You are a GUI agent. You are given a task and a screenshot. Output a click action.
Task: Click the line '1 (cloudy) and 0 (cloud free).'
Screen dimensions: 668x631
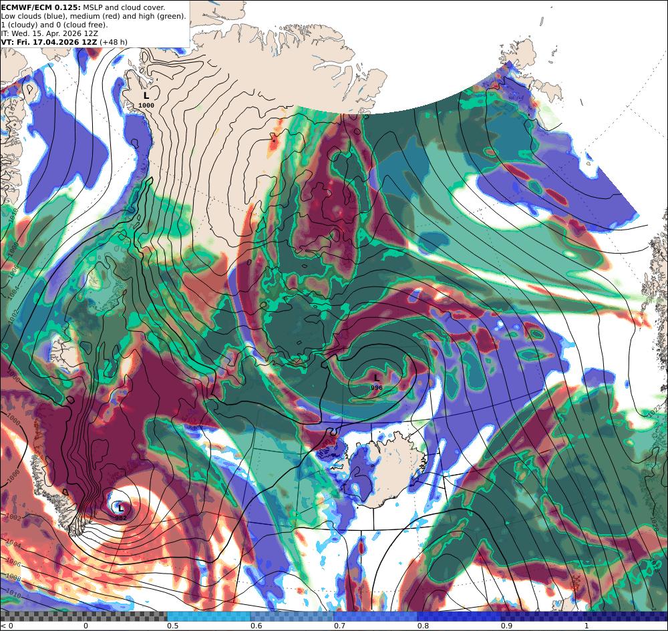coord(55,25)
